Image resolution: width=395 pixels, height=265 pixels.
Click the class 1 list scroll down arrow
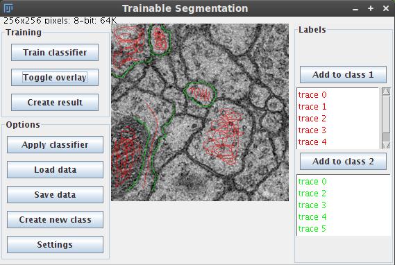386,145
